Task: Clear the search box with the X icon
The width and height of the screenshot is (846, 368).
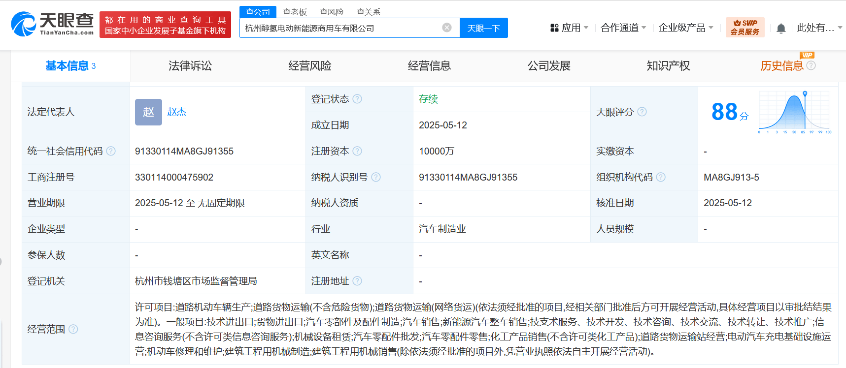Action: 447,28
